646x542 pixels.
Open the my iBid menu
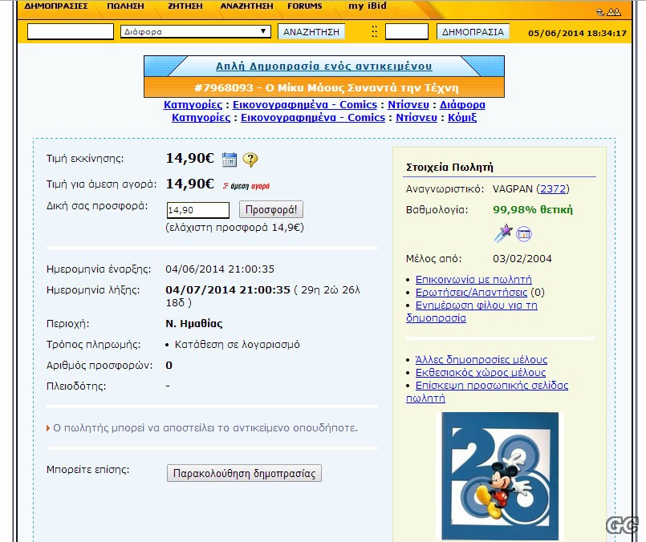coord(367,6)
